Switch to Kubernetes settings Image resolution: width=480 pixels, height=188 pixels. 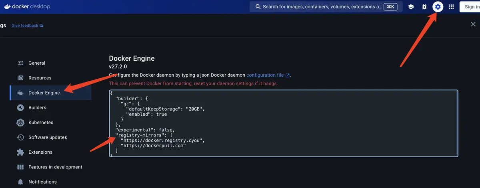(x=50, y=123)
